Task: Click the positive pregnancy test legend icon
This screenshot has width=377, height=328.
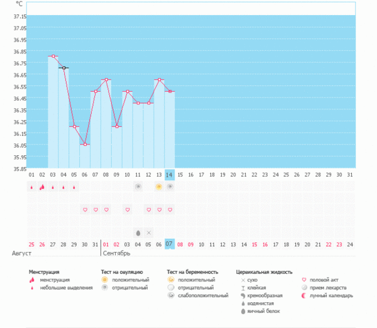Action: pyautogui.click(x=171, y=280)
